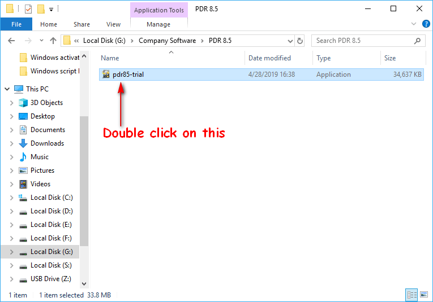Expand the ribbon with the chevron
Viewport: 433px width, 302px height.
click(414, 24)
